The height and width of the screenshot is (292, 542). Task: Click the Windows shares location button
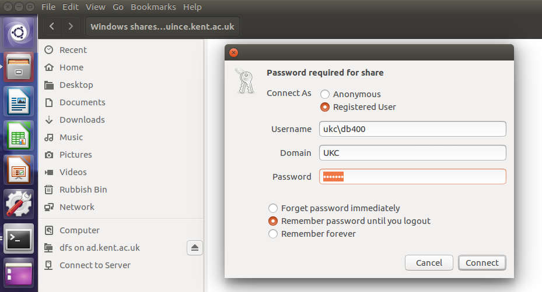click(x=163, y=26)
